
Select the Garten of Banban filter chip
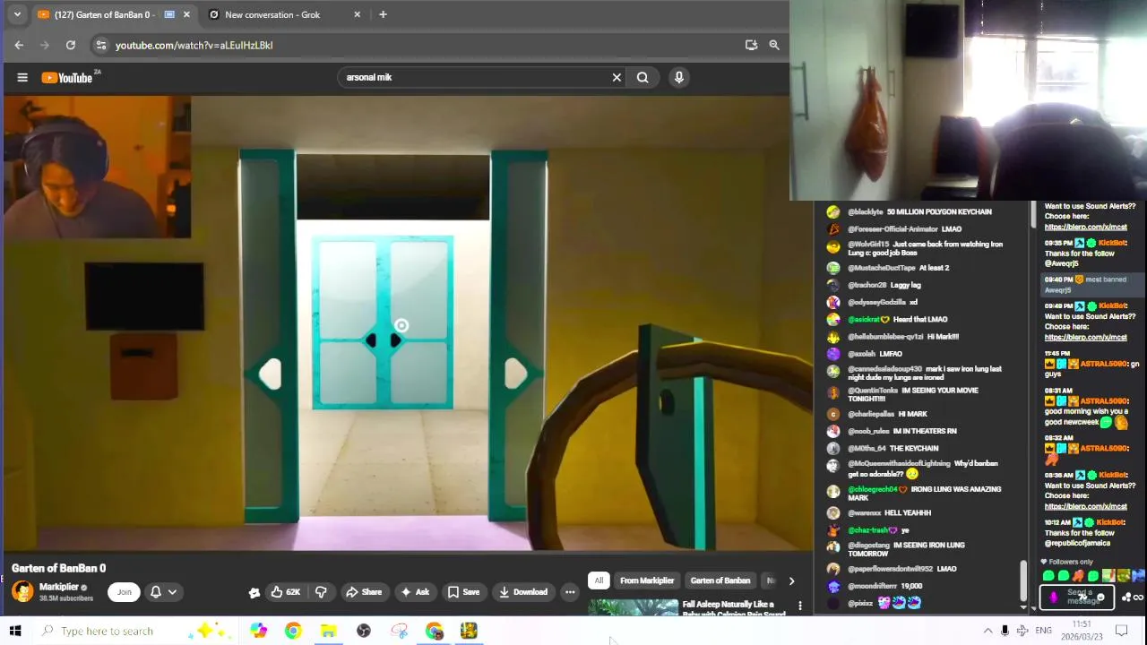(x=720, y=580)
